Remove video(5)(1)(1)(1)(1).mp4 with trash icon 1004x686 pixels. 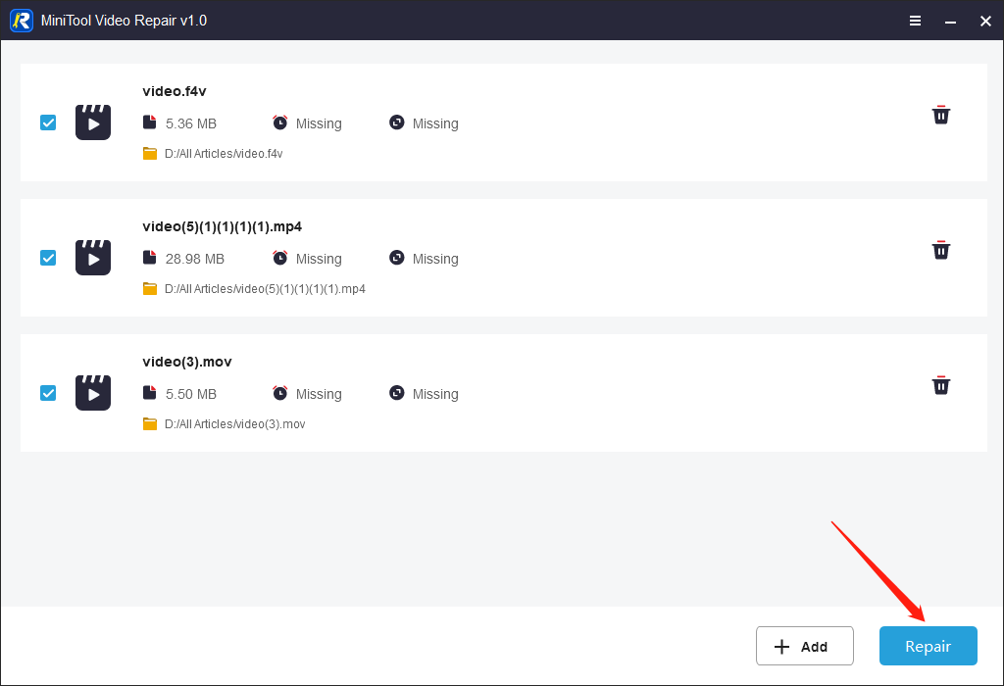tap(940, 250)
